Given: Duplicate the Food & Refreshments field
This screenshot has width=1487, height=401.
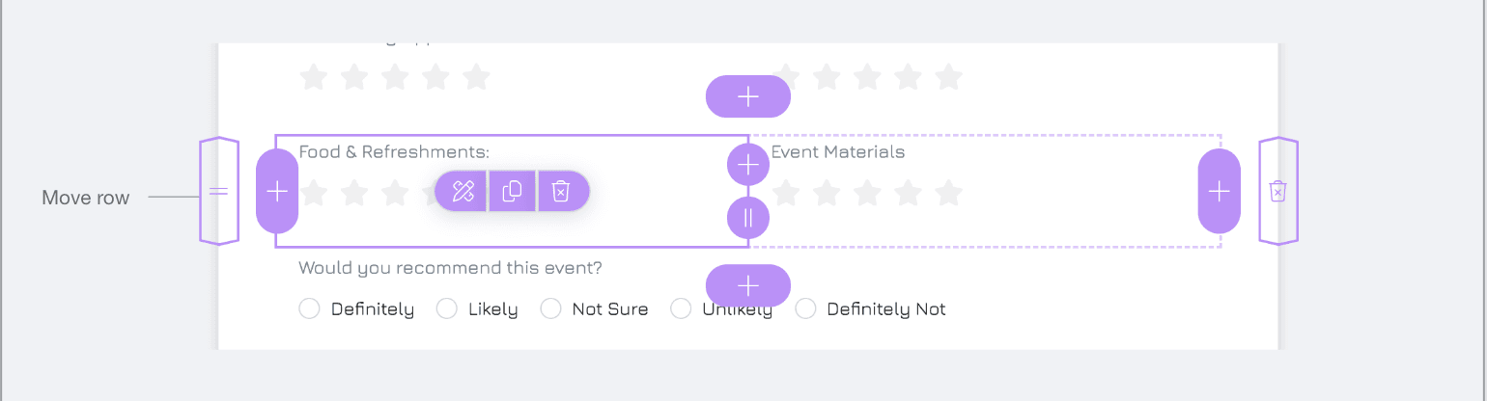Looking at the screenshot, I should click(x=512, y=191).
